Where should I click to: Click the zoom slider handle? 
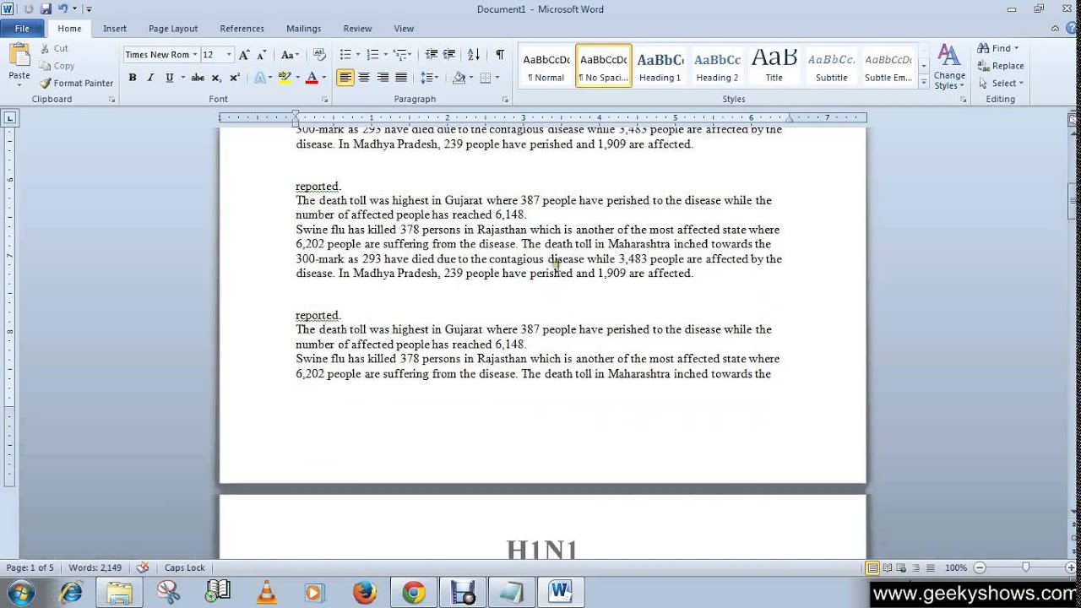[x=1026, y=568]
